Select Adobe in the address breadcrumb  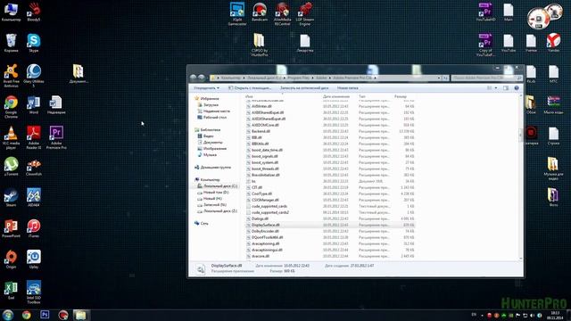321,78
